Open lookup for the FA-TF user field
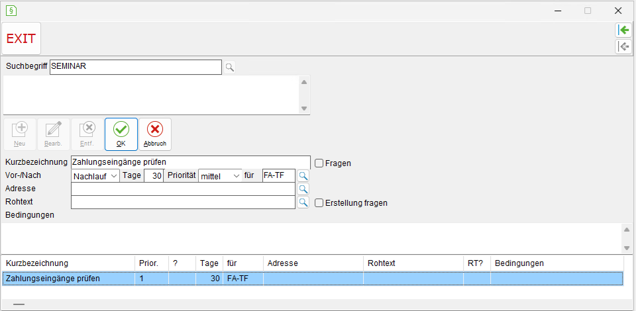Screen dimensions: 636x311 303,176
